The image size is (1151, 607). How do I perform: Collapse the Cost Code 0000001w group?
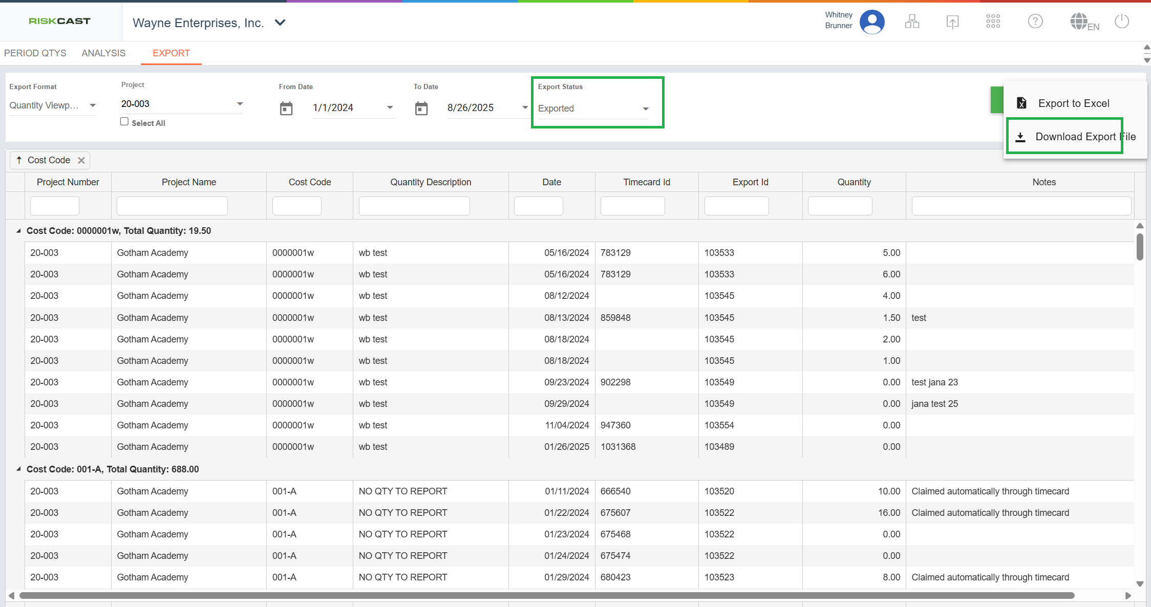(18, 231)
